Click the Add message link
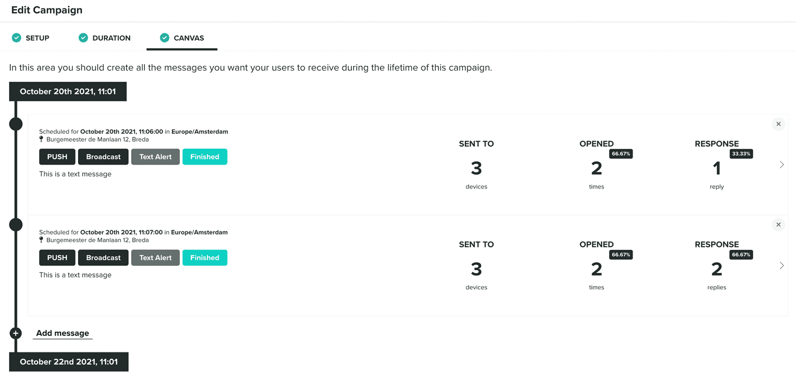 tap(63, 333)
